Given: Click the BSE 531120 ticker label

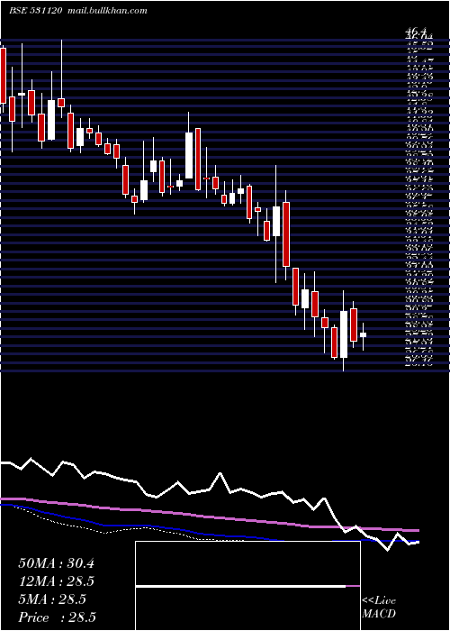Looking at the screenshot, I should point(35,11).
